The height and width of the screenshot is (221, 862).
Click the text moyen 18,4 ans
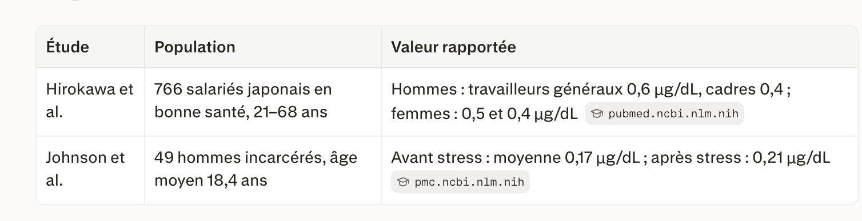tap(211, 181)
